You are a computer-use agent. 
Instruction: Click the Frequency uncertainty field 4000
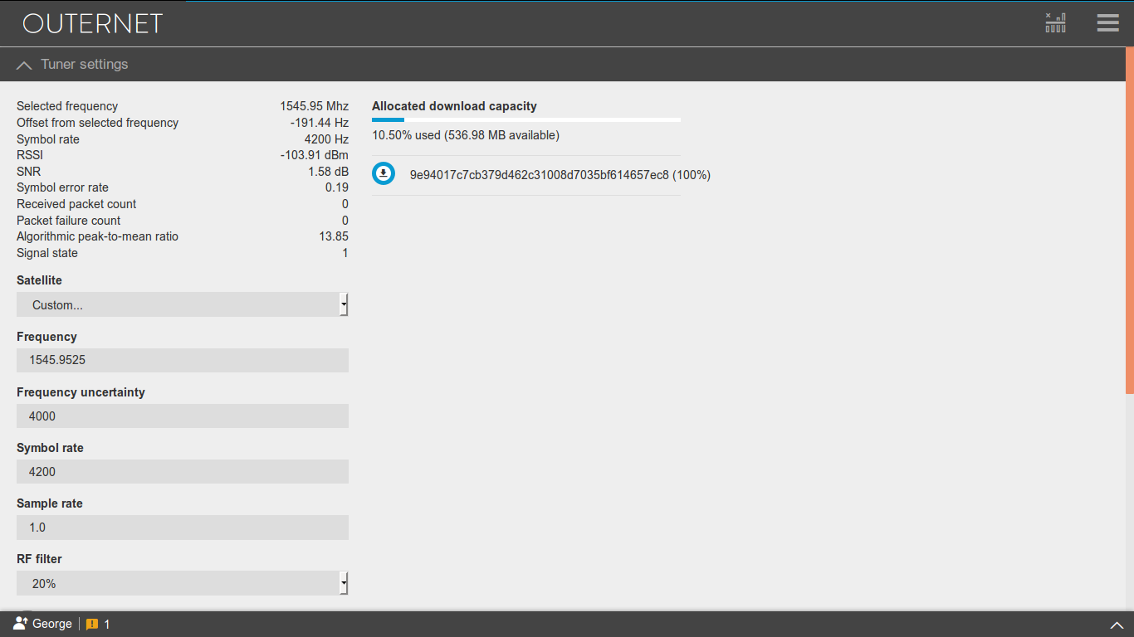[183, 416]
